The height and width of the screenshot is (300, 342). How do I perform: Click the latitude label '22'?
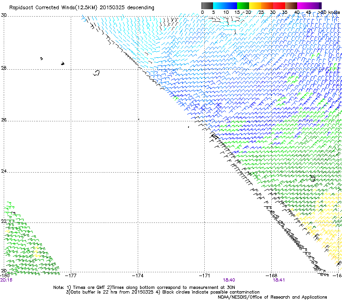(x=4, y=222)
